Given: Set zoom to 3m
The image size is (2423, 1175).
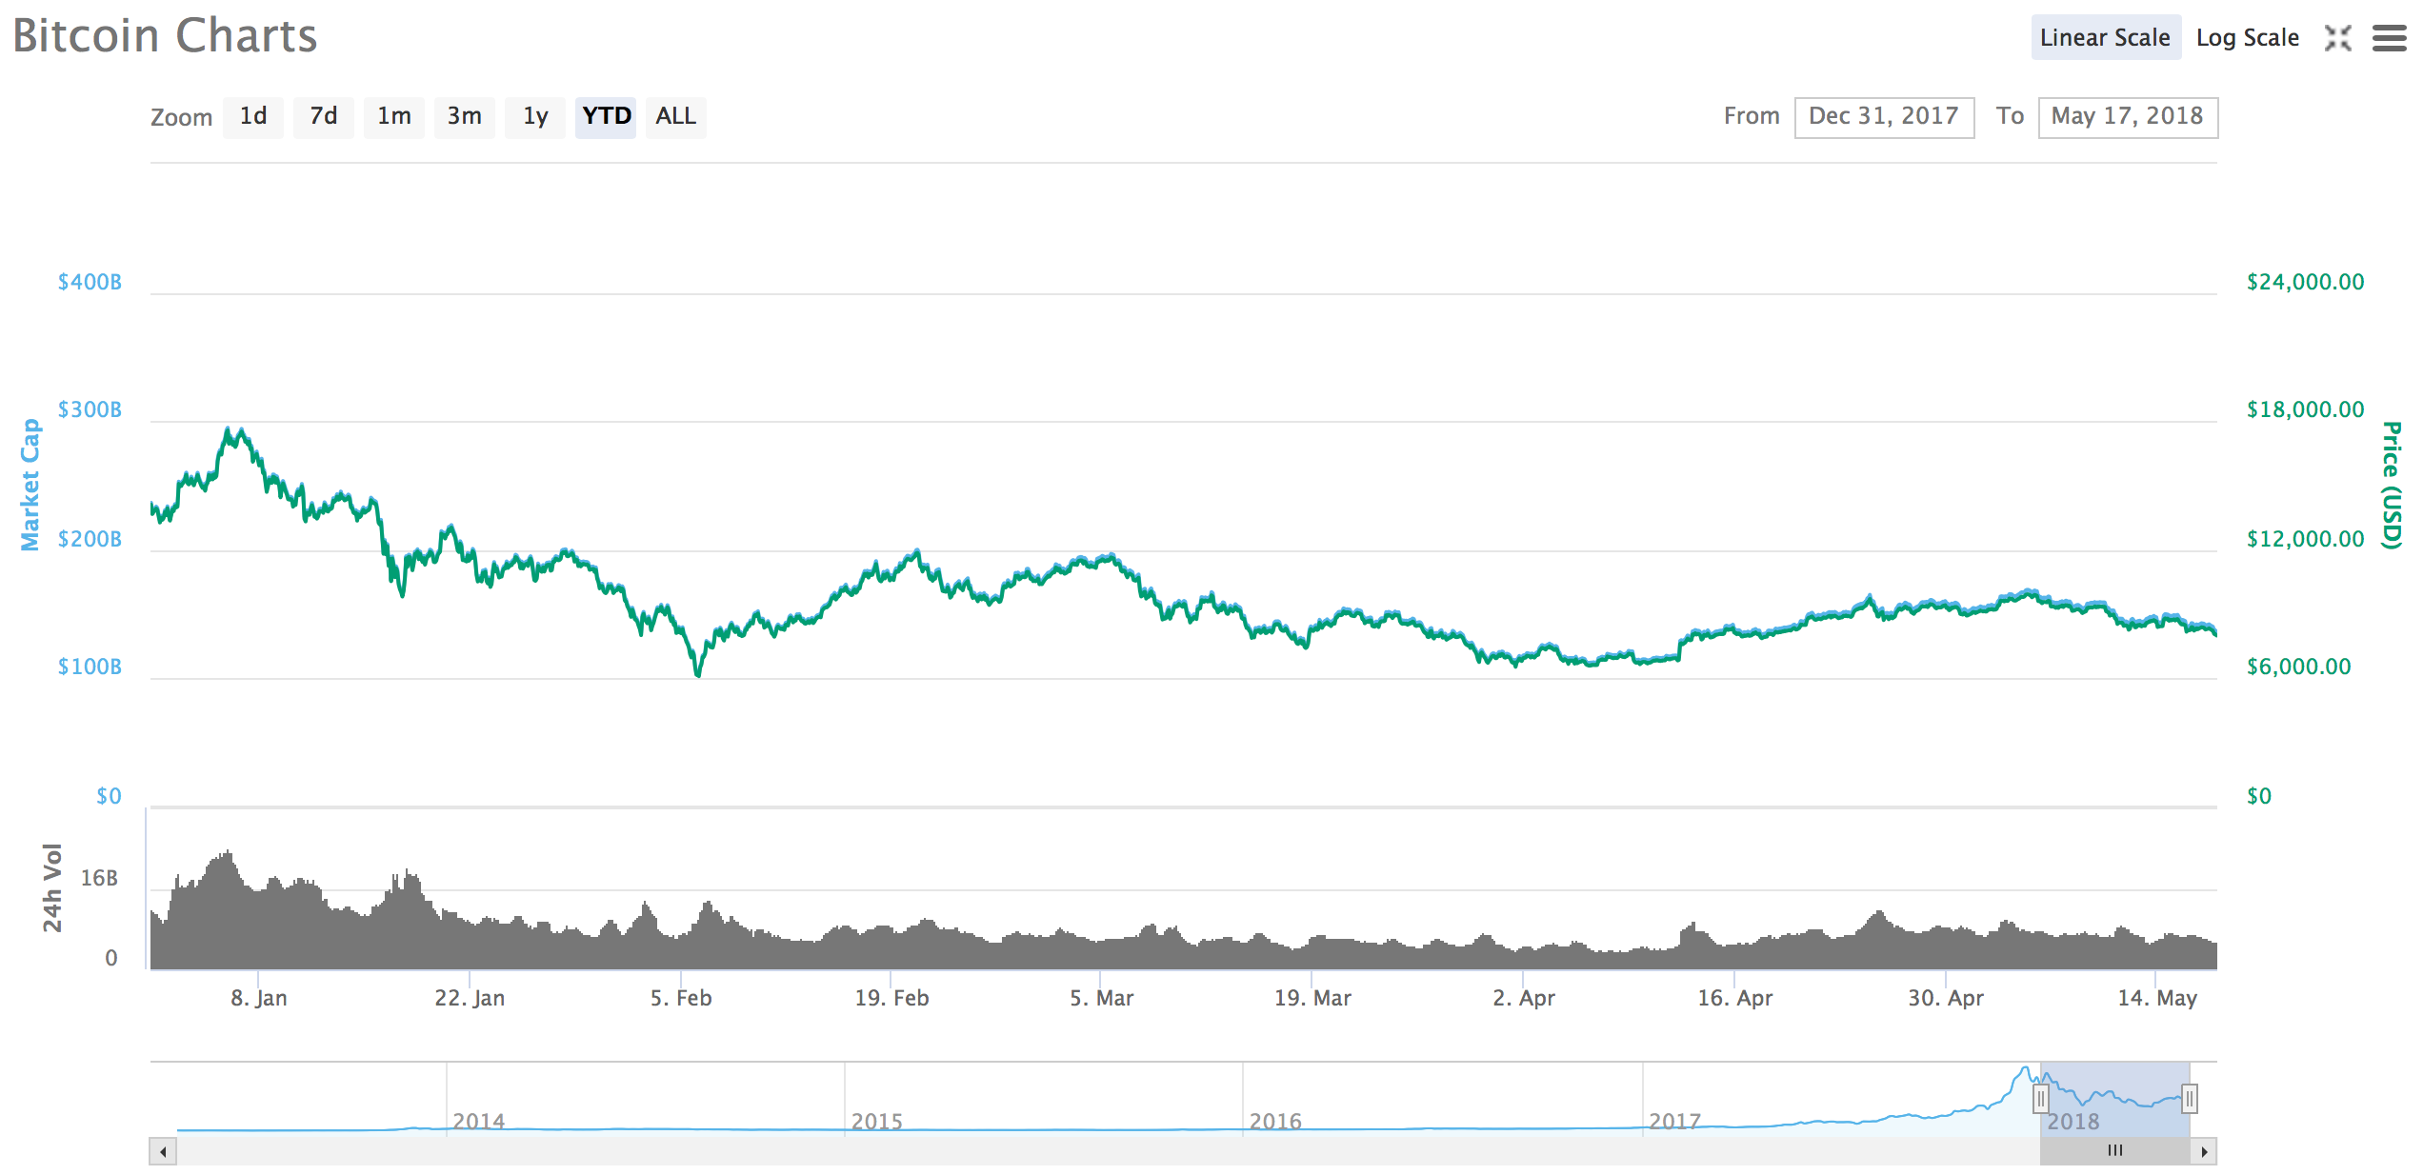Looking at the screenshot, I should click(x=464, y=117).
